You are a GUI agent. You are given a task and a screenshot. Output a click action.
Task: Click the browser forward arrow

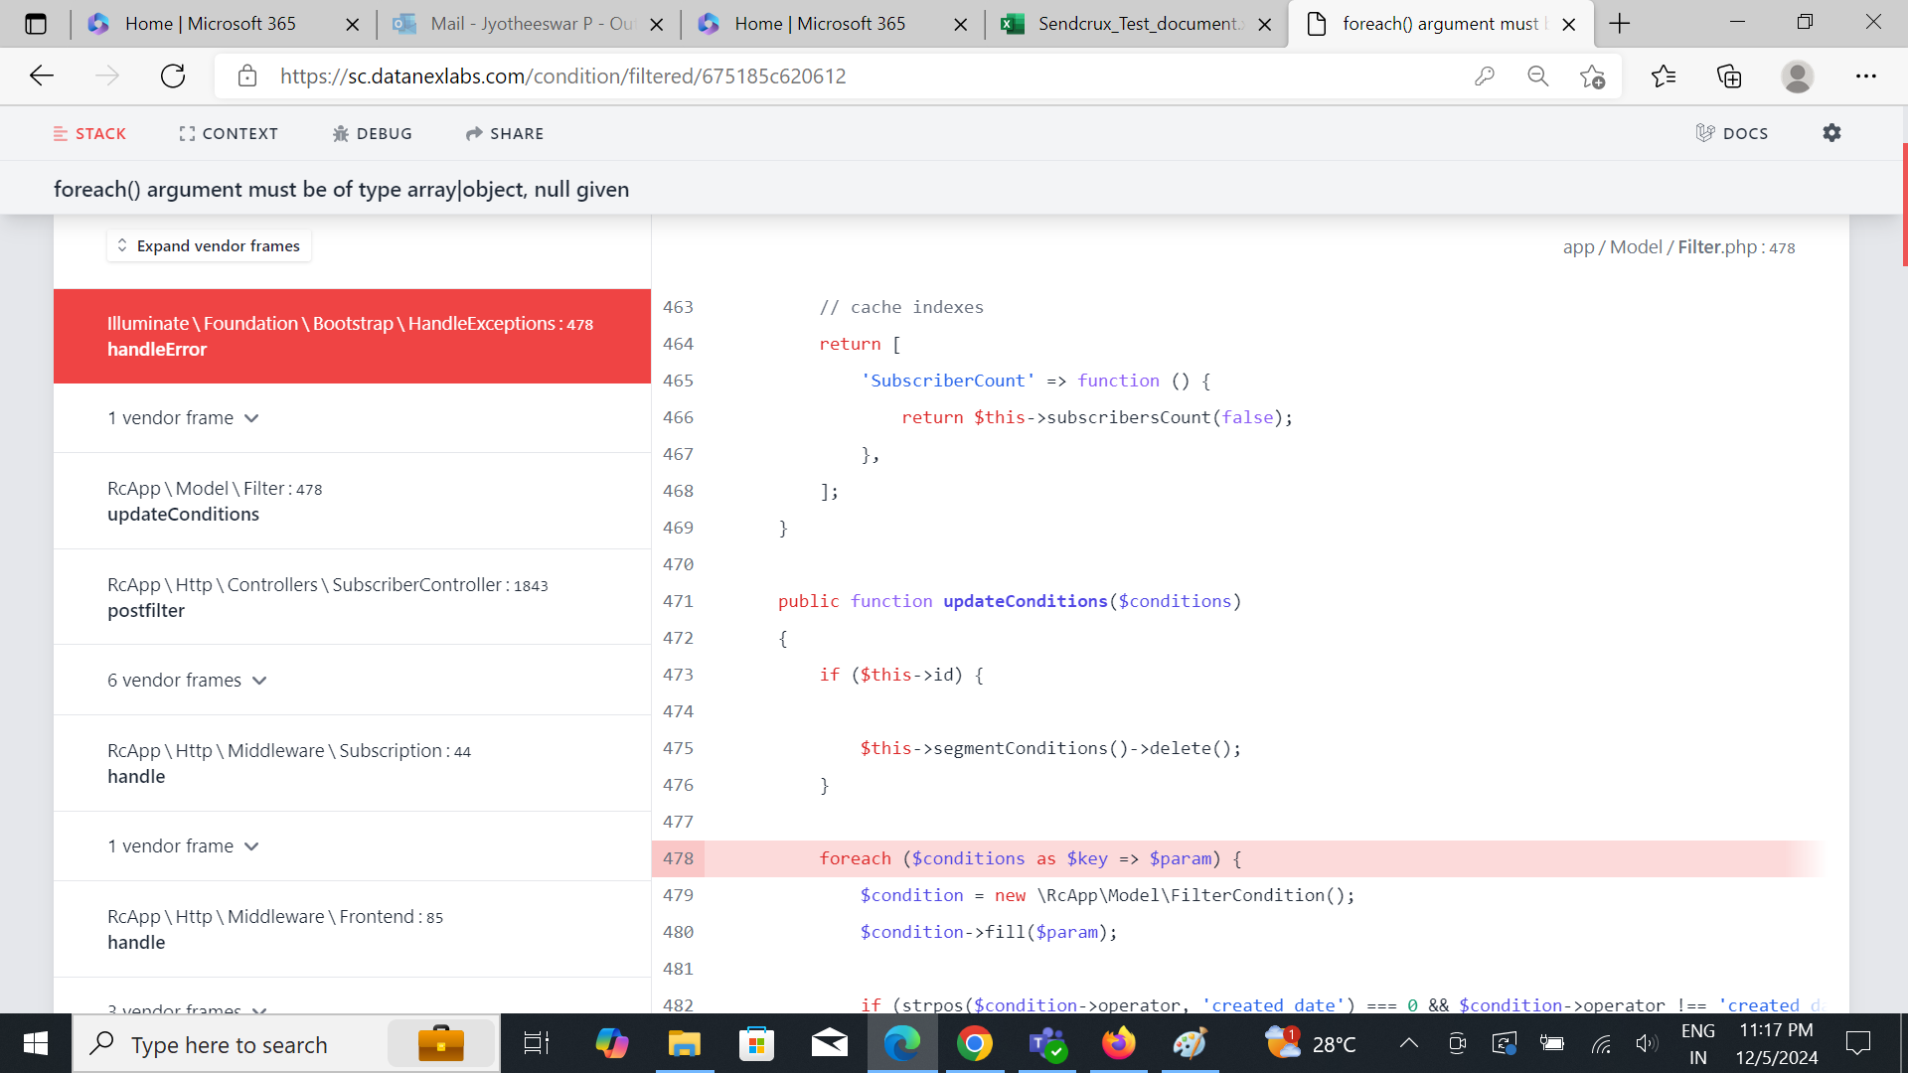[107, 77]
